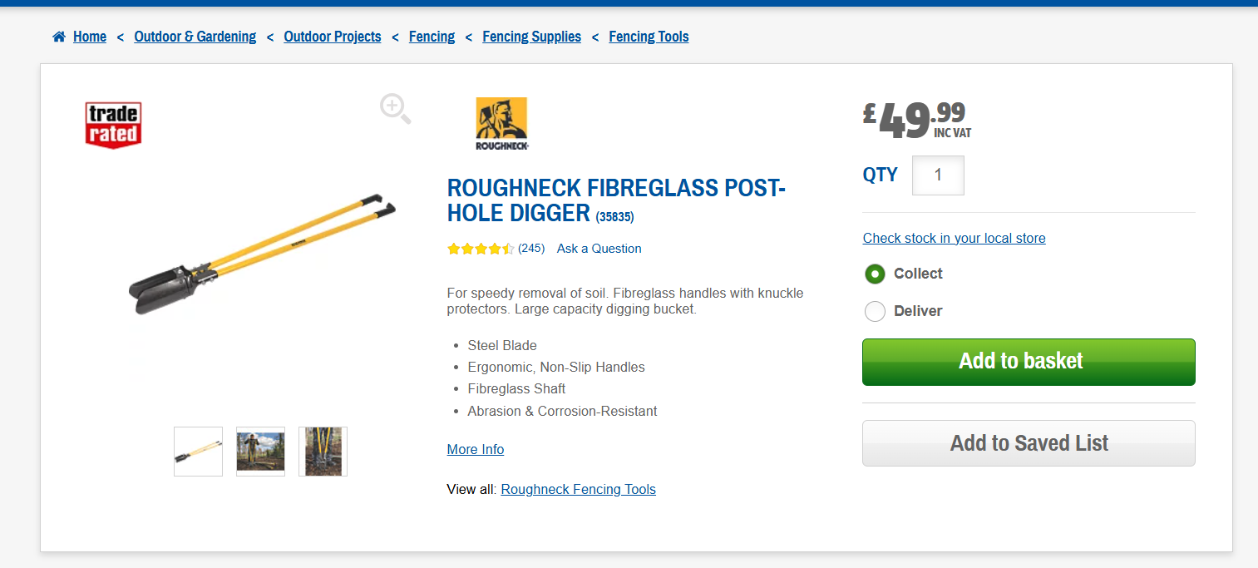Check stock in your local store
The height and width of the screenshot is (568, 1258).
point(954,238)
